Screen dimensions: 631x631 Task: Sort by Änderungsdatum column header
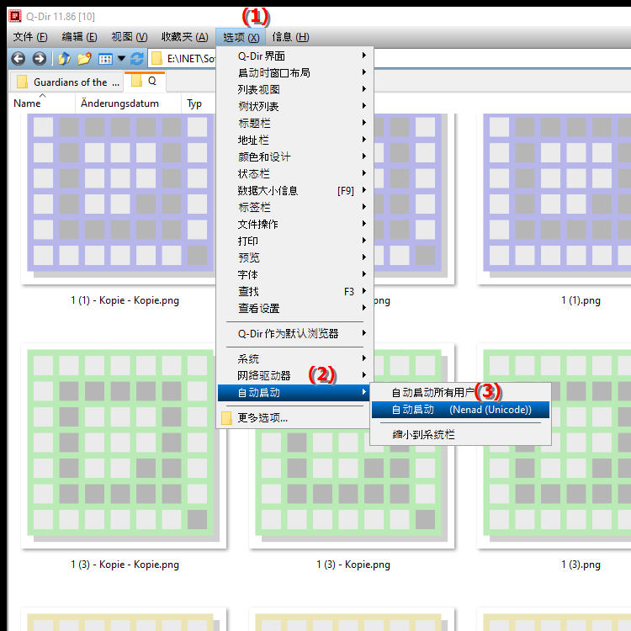click(x=128, y=103)
